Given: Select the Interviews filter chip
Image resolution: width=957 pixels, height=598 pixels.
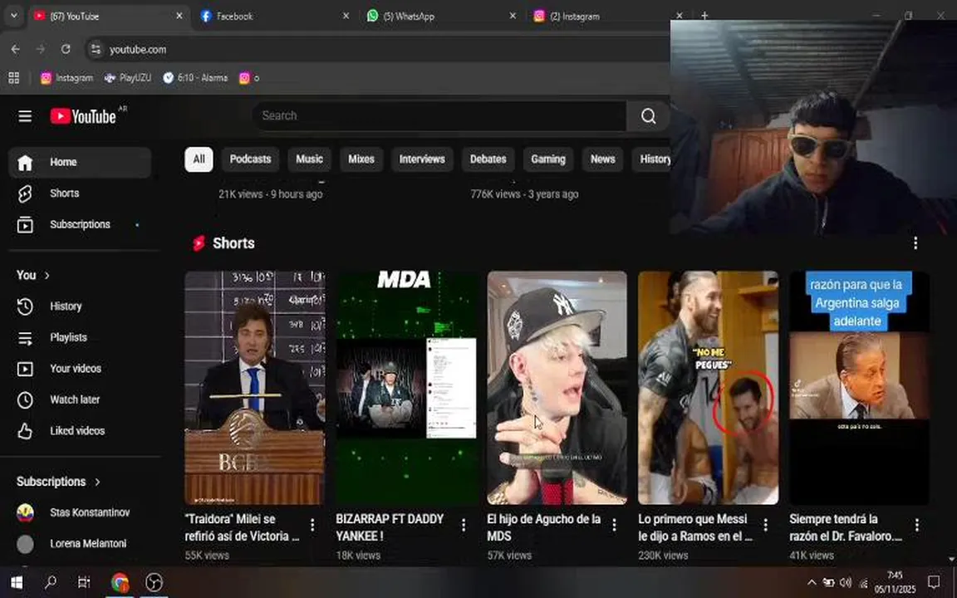Looking at the screenshot, I should point(422,159).
